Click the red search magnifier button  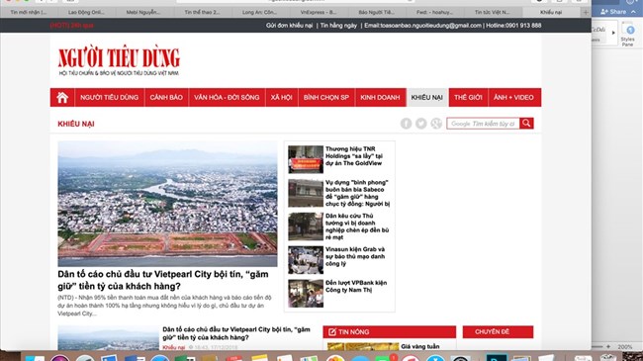pos(526,124)
